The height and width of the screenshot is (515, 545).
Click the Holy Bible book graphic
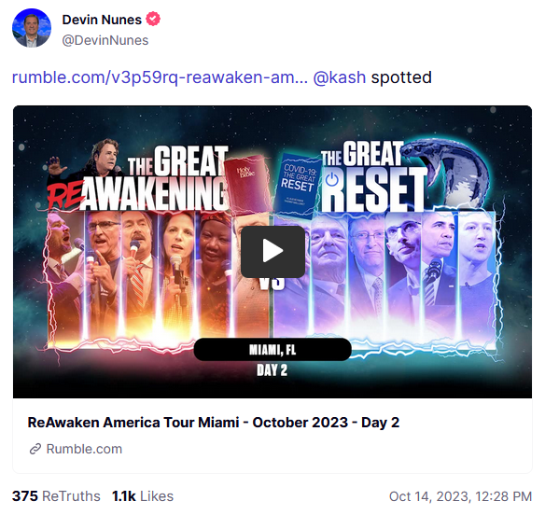click(247, 183)
